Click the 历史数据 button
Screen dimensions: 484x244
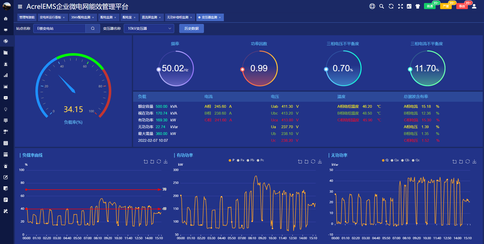click(x=191, y=28)
